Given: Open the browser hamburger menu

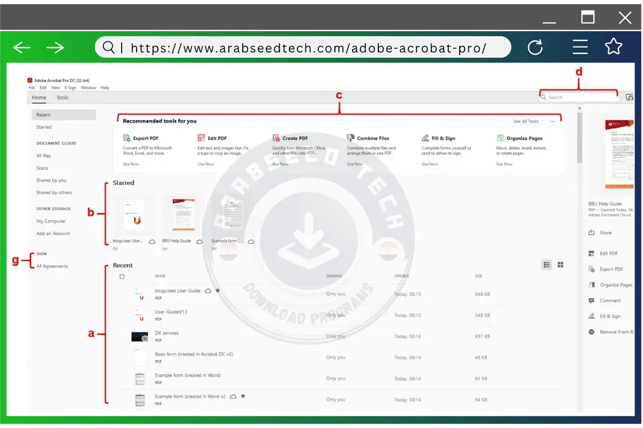Looking at the screenshot, I should (580, 47).
